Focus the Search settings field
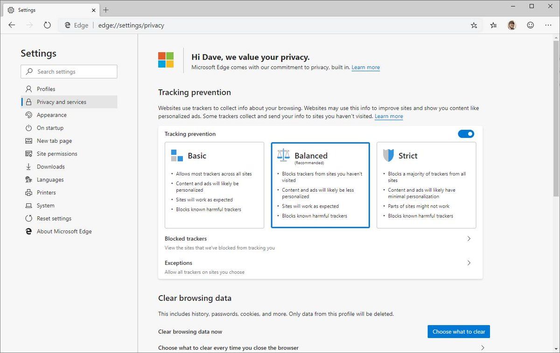 coord(69,71)
